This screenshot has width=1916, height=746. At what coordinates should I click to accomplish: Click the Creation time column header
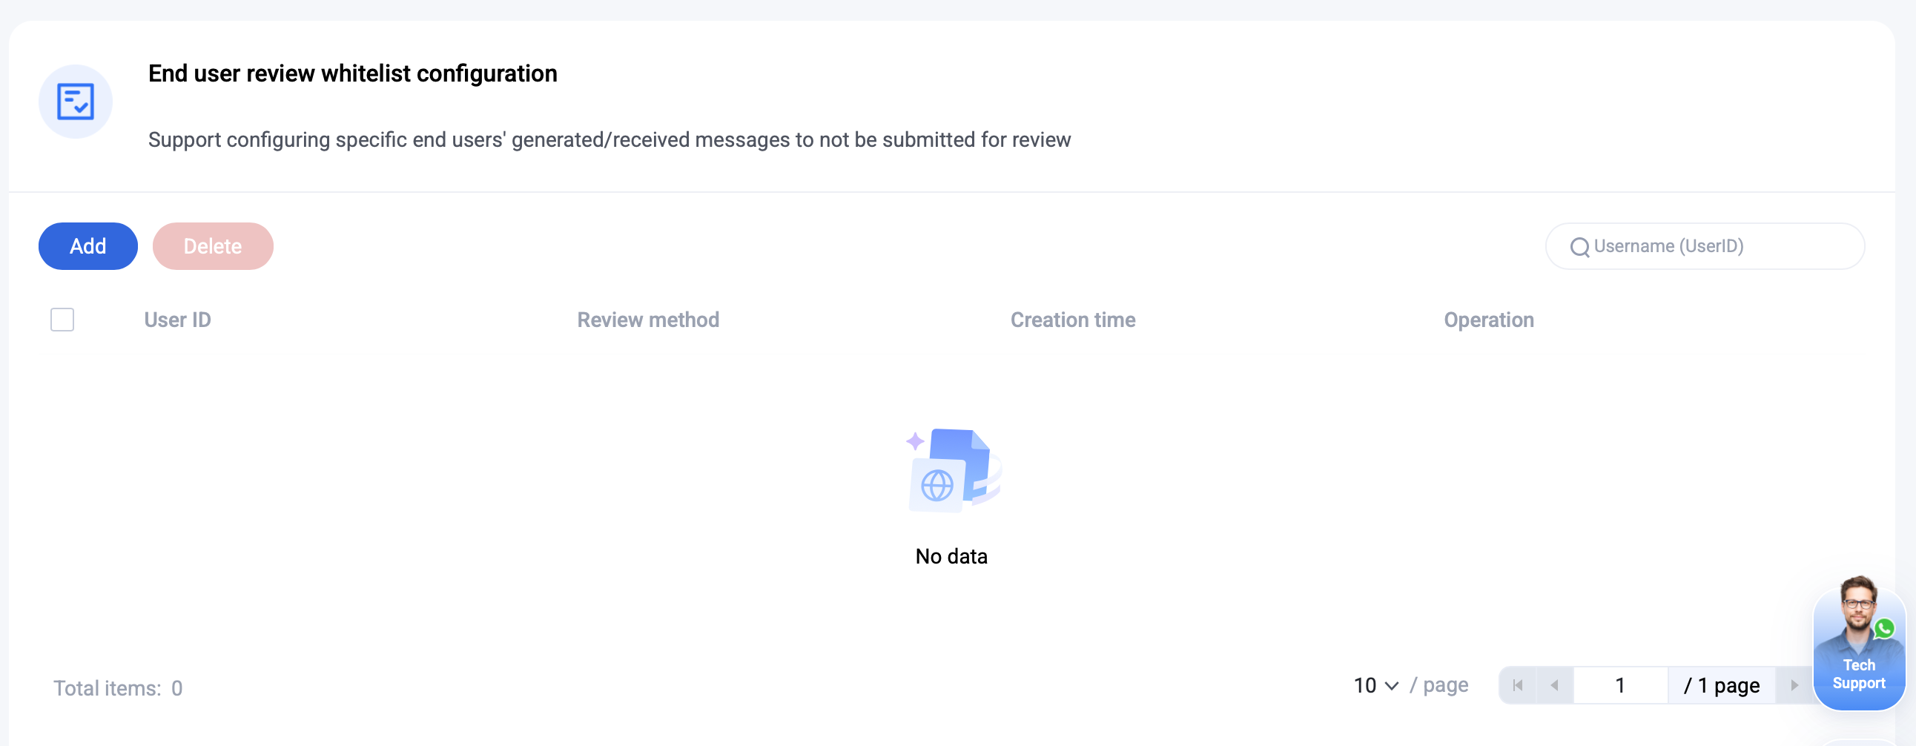[1072, 320]
